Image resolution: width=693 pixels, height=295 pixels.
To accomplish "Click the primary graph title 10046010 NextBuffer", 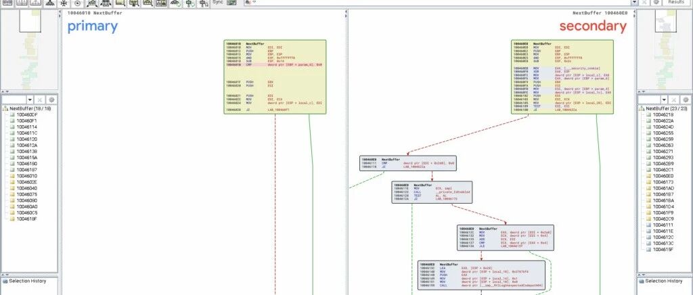I will pyautogui.click(x=95, y=14).
